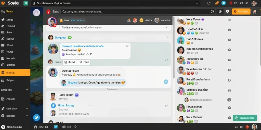Expand the first collapsible sidebar section chevron
Image resolution: width=261 pixels, height=130 pixels.
click(27, 90)
